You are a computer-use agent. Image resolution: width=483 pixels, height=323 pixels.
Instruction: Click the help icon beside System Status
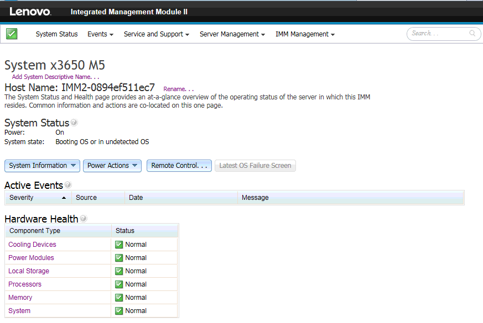[x=74, y=121]
